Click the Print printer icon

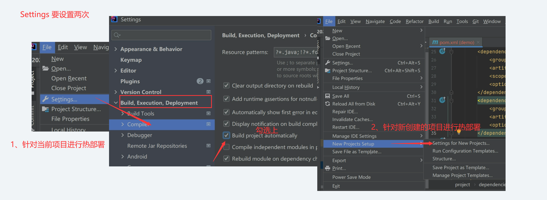(x=328, y=168)
